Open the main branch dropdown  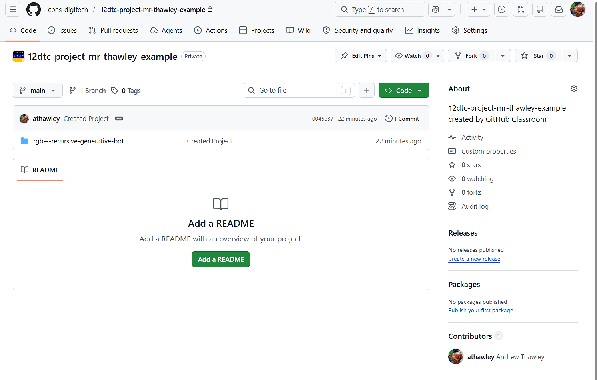38,90
